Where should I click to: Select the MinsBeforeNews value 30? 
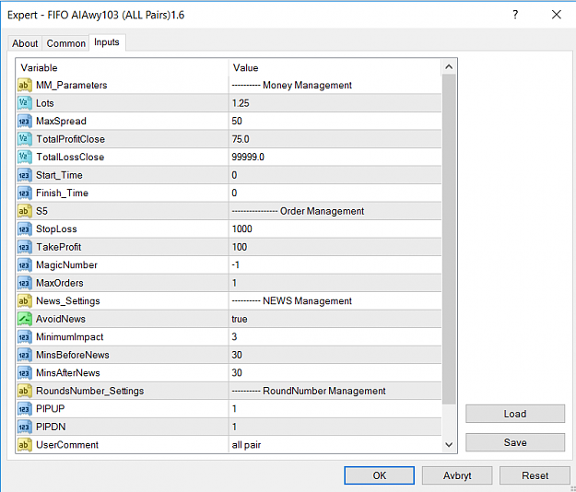tap(237, 355)
